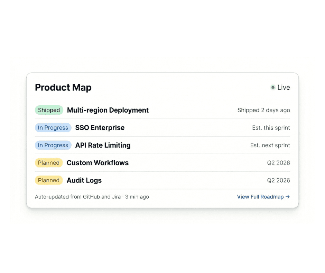Toggle the In Progress state for SSO Enterprise

tap(53, 127)
